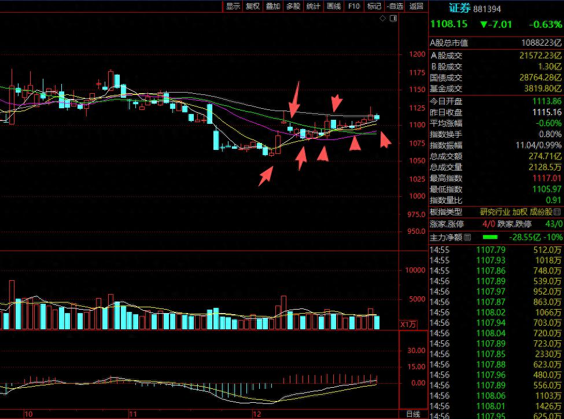Click the 指数振幅 value 11.04/0.99%
The image size is (564, 419).
point(539,145)
